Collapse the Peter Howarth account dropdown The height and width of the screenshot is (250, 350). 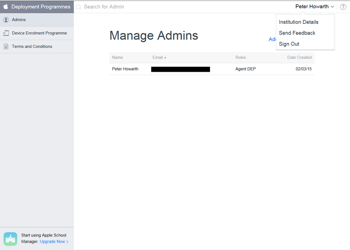click(x=315, y=6)
